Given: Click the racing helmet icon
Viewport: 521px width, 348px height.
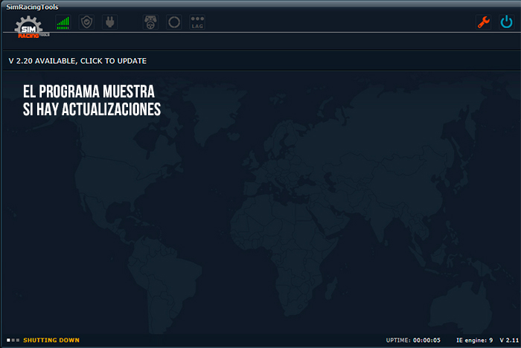Looking at the screenshot, I should (151, 22).
